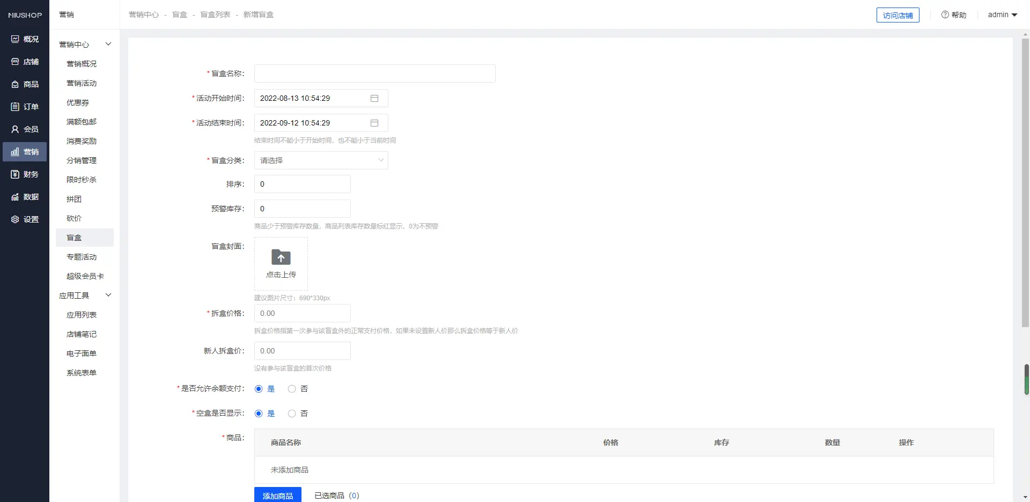Click the 设置 settings gear icon

pos(15,219)
